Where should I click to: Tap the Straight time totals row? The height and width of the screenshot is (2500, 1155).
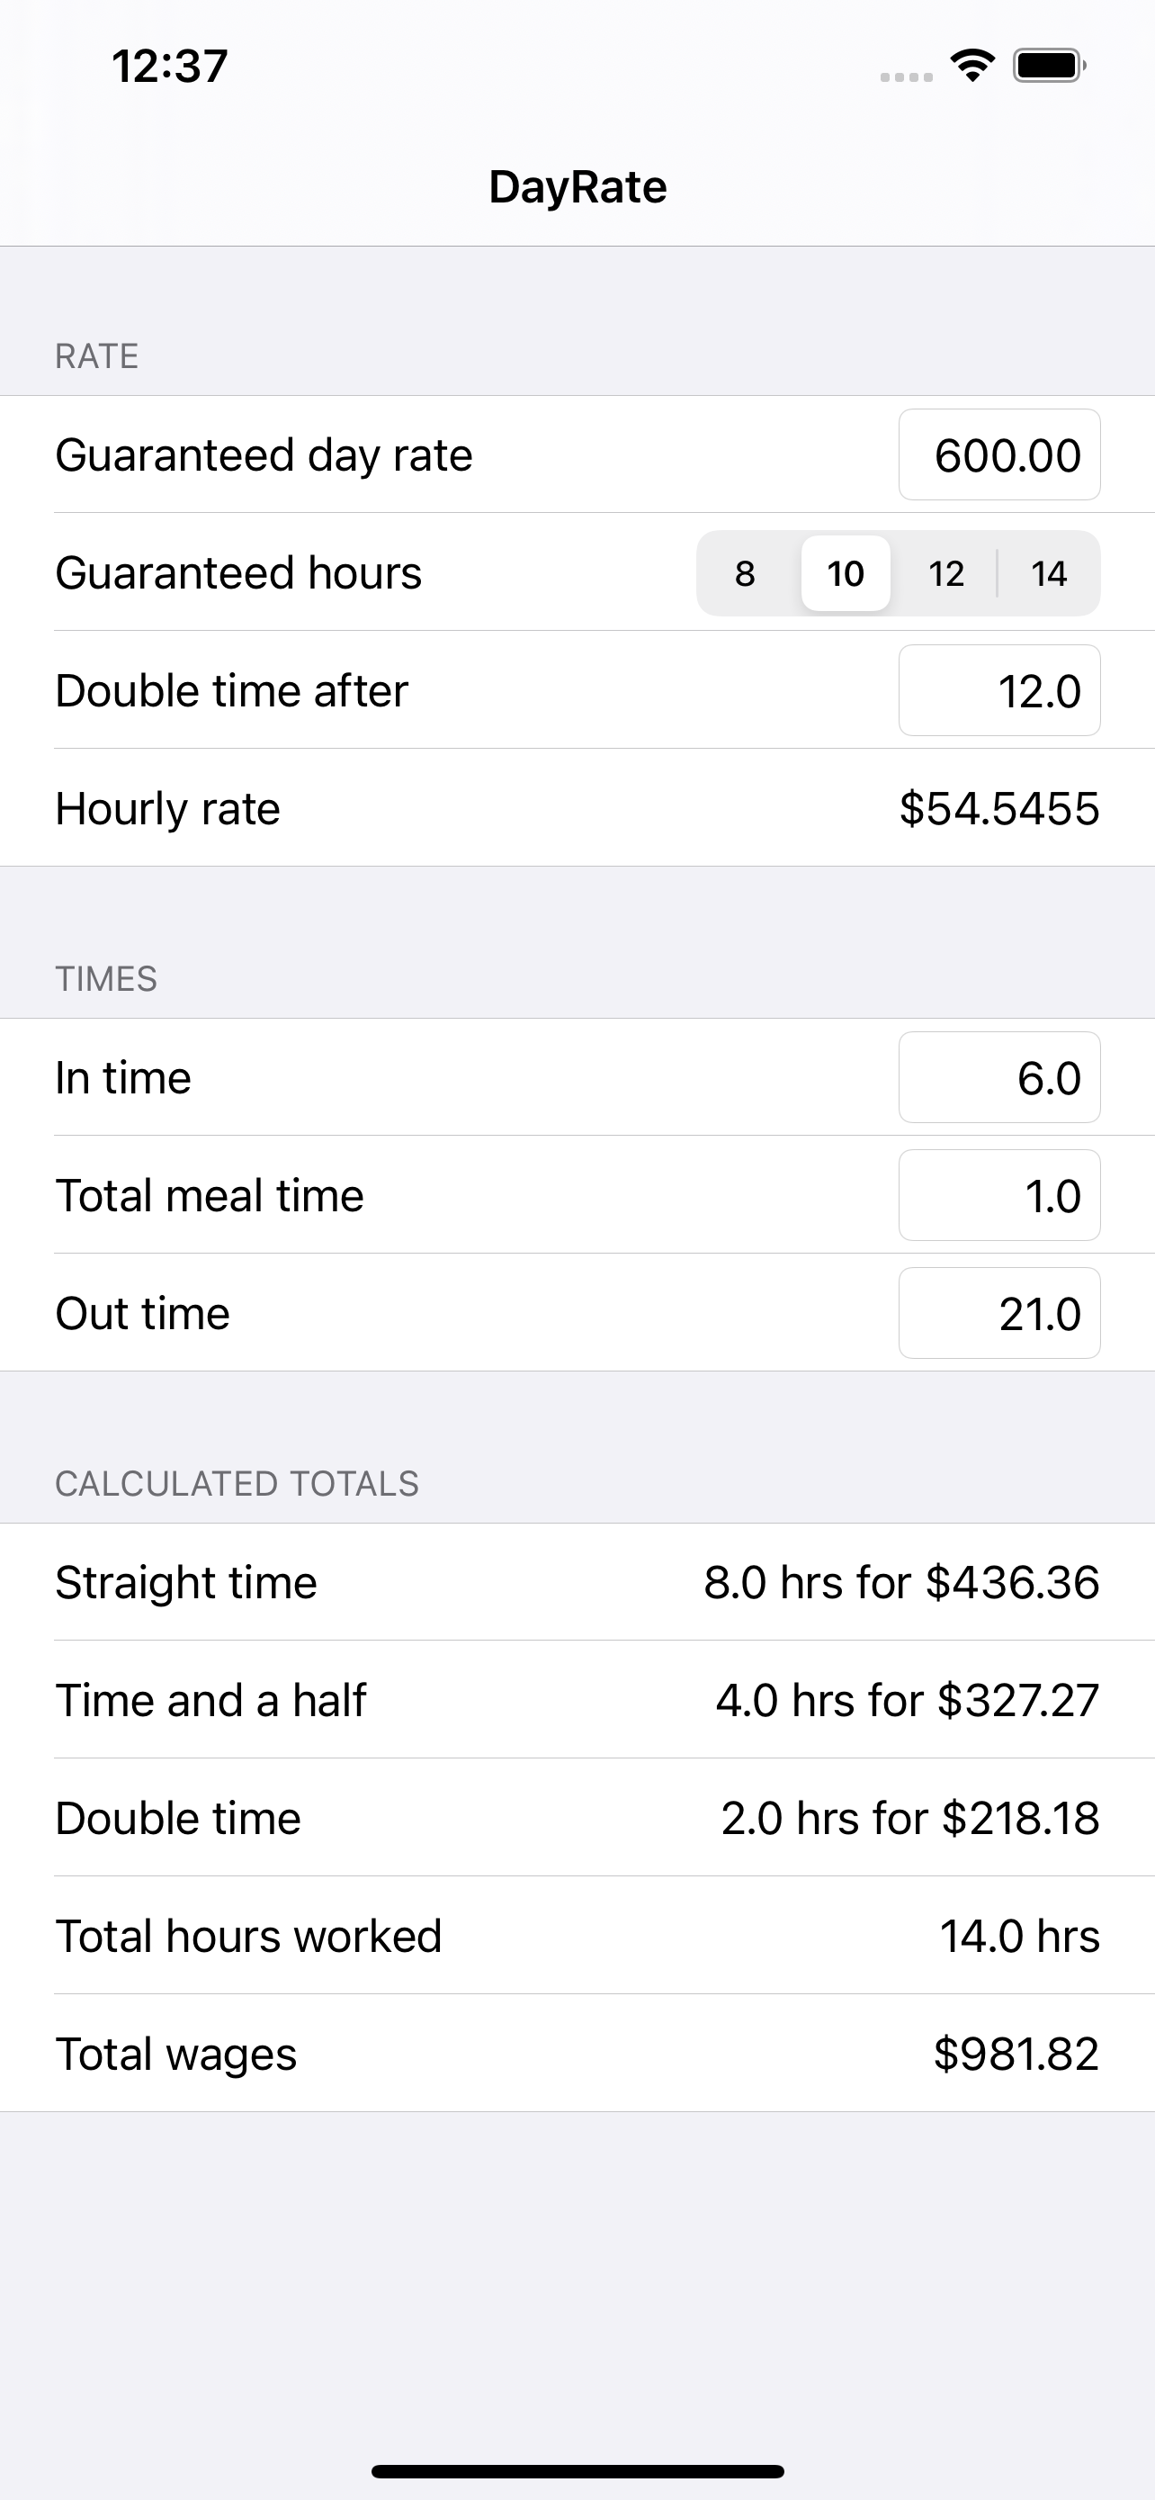tap(577, 1583)
